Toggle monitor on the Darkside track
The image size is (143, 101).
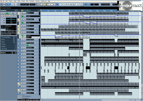pyautogui.click(x=37, y=32)
